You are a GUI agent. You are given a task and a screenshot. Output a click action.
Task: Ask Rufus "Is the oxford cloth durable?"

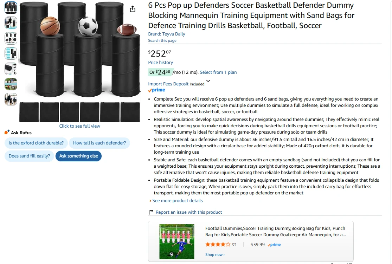(36, 143)
